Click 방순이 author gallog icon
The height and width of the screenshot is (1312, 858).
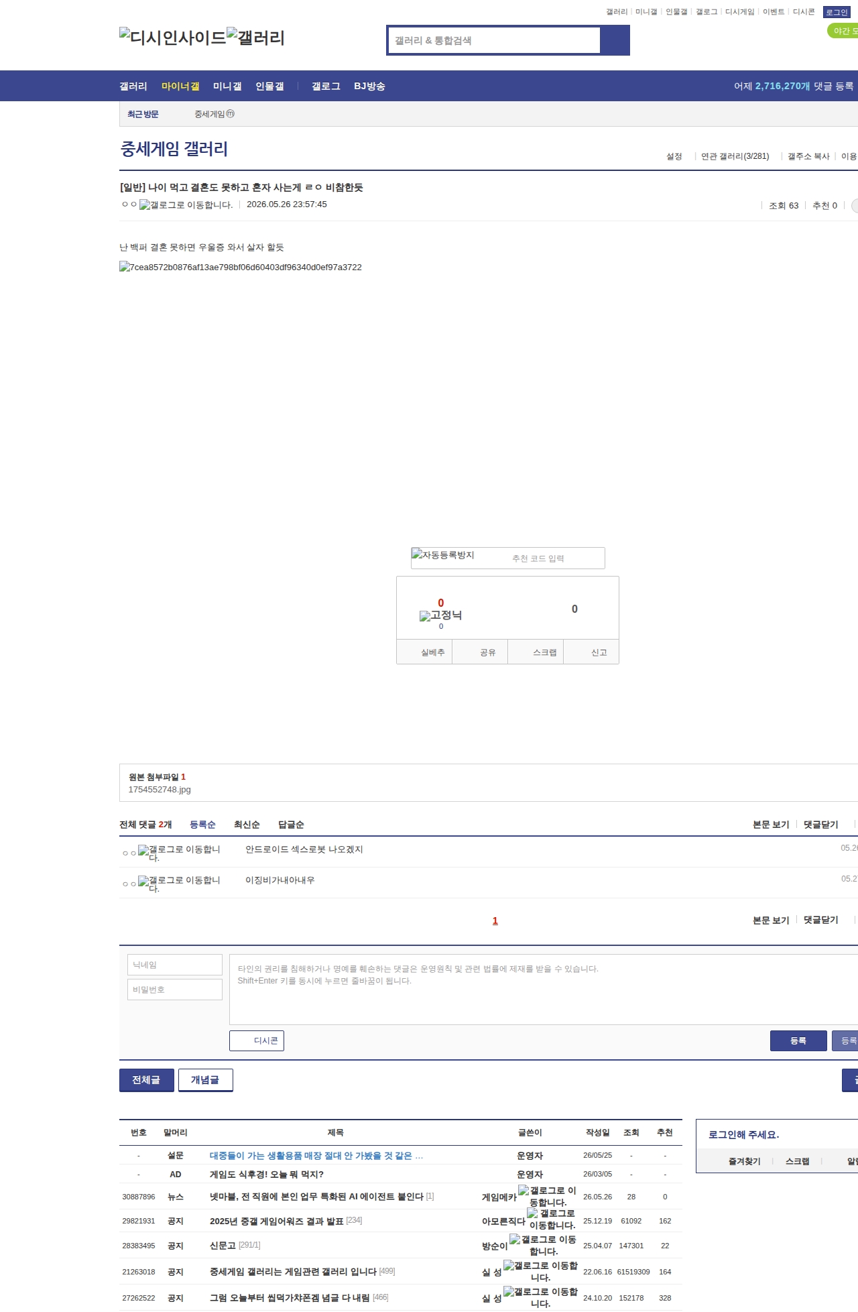[x=543, y=1246]
